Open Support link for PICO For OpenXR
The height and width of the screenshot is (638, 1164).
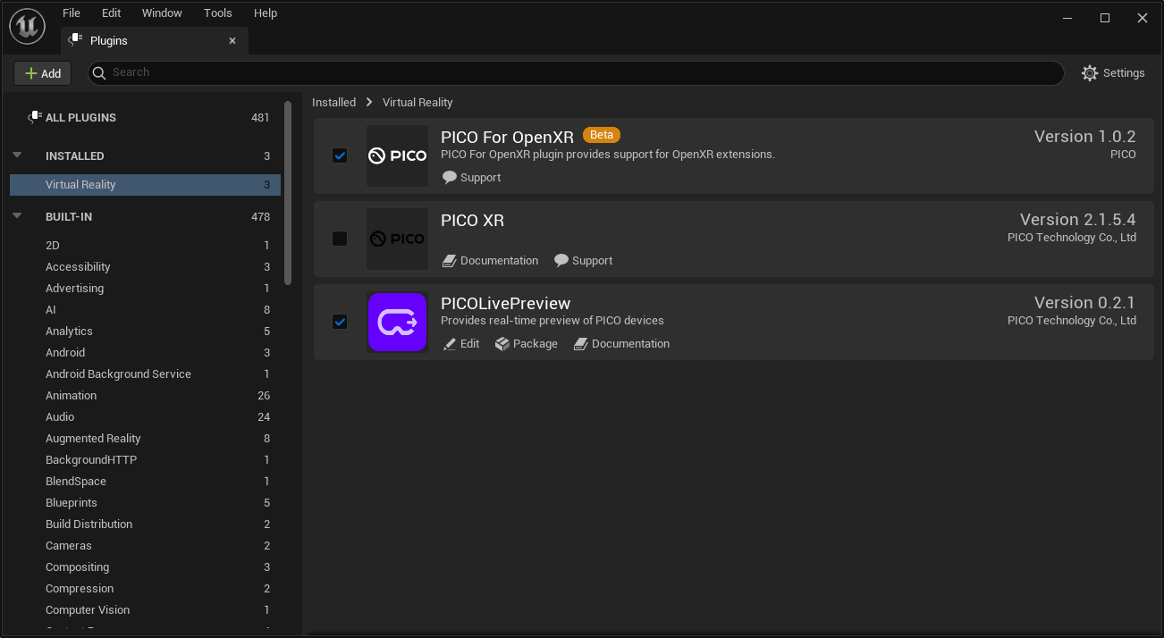pos(480,178)
